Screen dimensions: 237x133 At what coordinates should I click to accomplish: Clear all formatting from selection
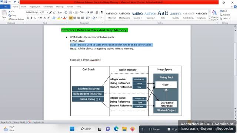tap(66, 12)
